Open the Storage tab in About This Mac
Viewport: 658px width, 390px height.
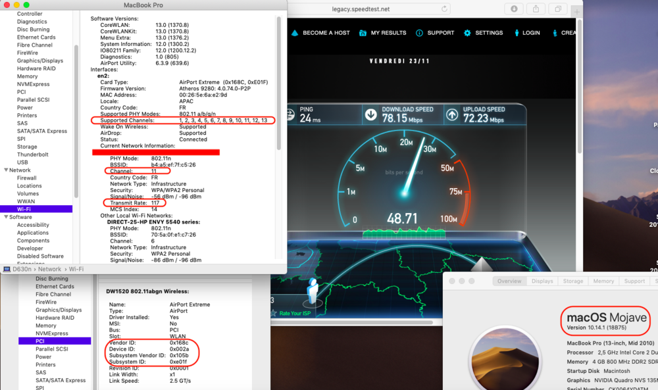coord(572,281)
